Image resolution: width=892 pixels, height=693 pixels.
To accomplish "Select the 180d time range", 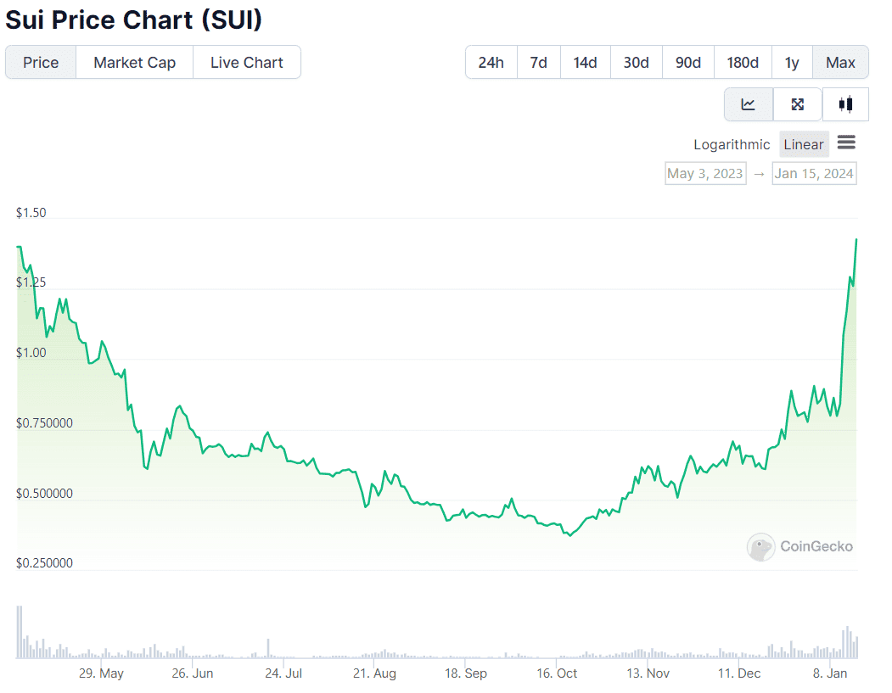I will tap(743, 62).
